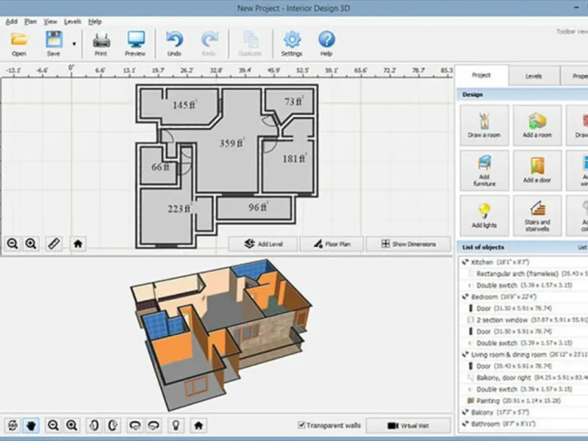Open the Save options dropdown arrow
This screenshot has width=588, height=441.
tap(74, 44)
